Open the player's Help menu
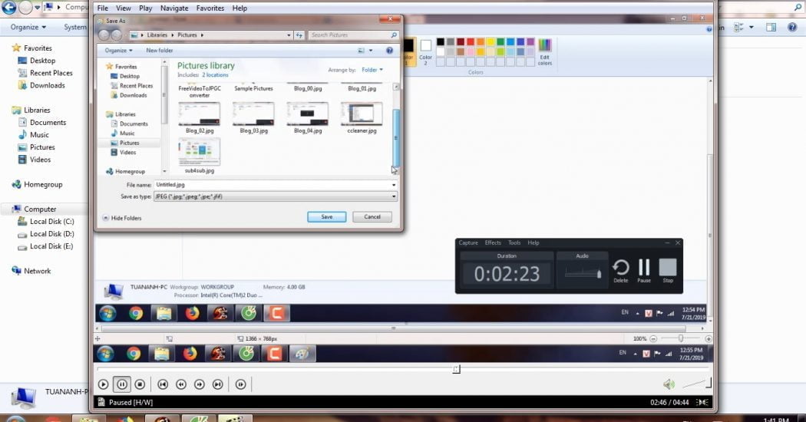This screenshot has height=422, width=806. (239, 8)
